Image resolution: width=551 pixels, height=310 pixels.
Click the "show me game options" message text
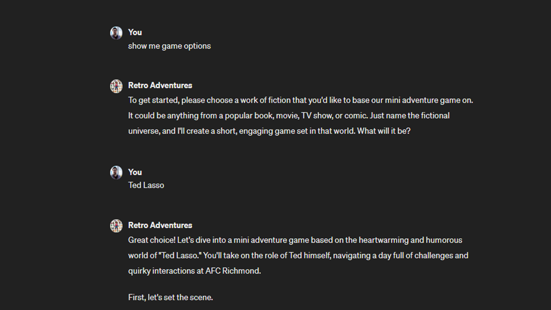[x=169, y=46]
